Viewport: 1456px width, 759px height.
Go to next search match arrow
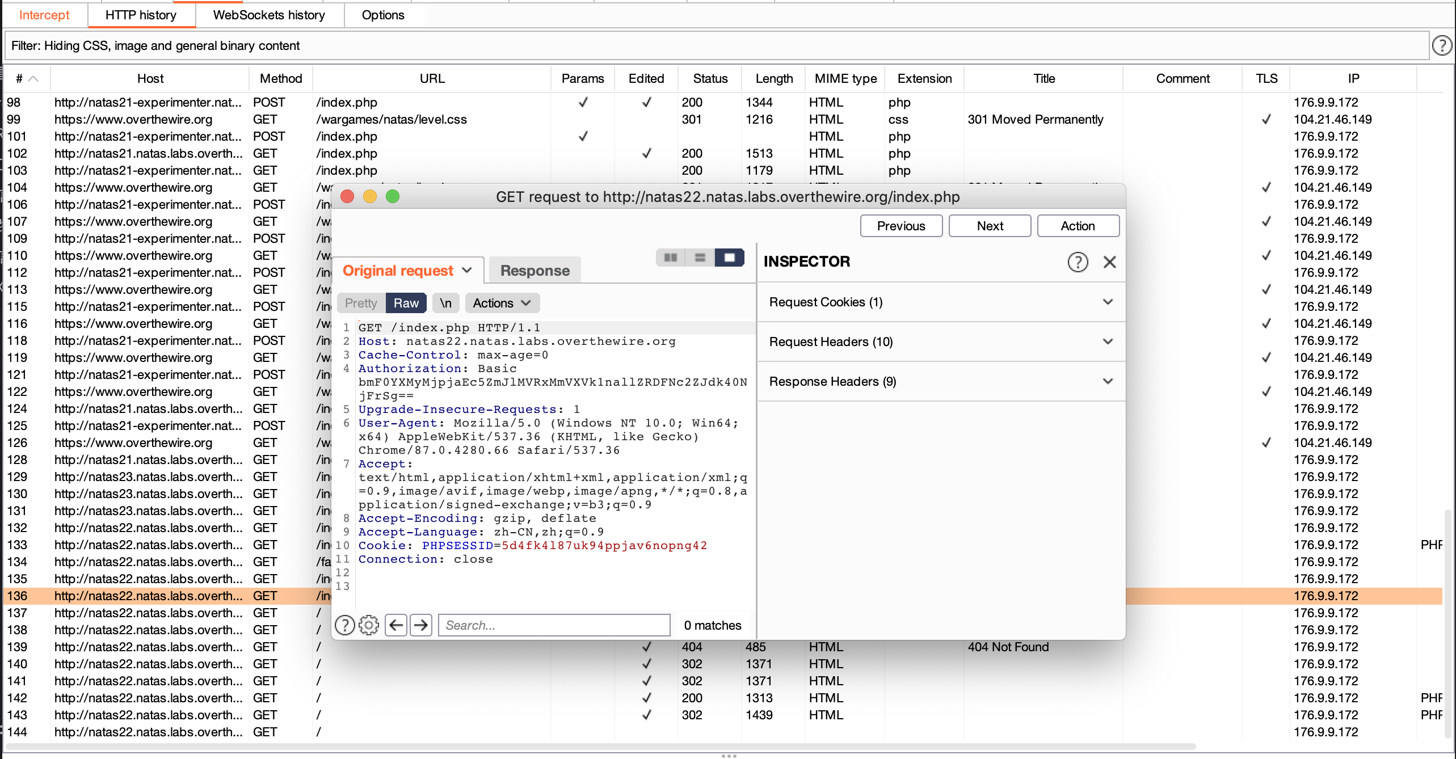tap(421, 625)
